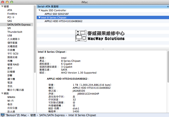Select 顯示卡/顯示器 in the sidebar
The width and height of the screenshot is (169, 117).
[x=16, y=90]
